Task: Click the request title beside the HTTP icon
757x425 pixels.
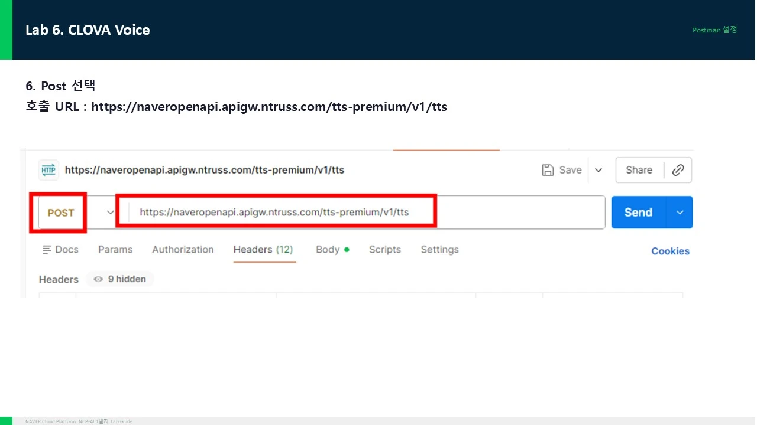Action: [205, 170]
